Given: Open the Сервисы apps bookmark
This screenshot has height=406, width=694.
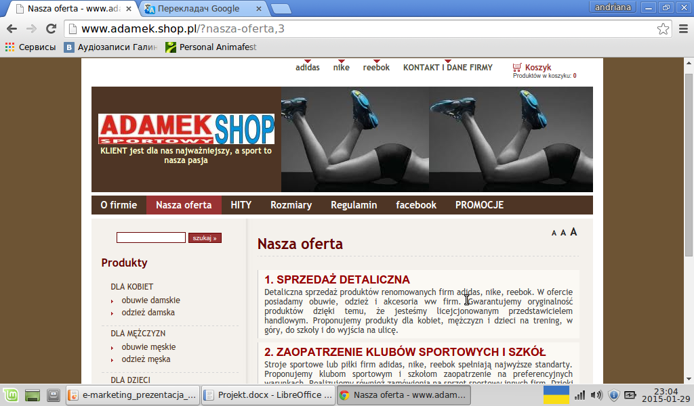Looking at the screenshot, I should point(30,47).
